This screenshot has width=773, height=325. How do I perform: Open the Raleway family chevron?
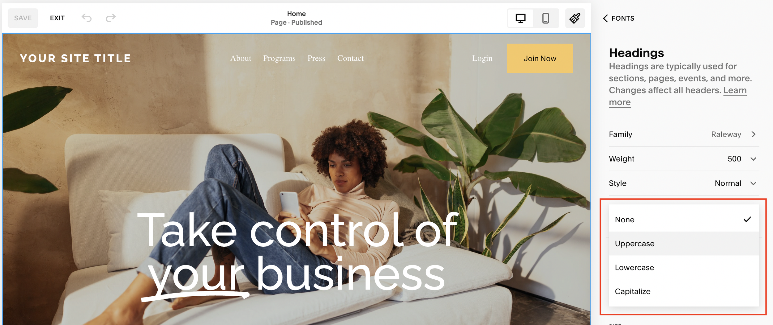coord(754,134)
